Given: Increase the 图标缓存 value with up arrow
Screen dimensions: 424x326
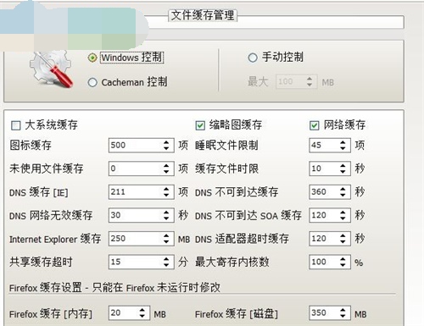Looking at the screenshot, I should point(166,142).
